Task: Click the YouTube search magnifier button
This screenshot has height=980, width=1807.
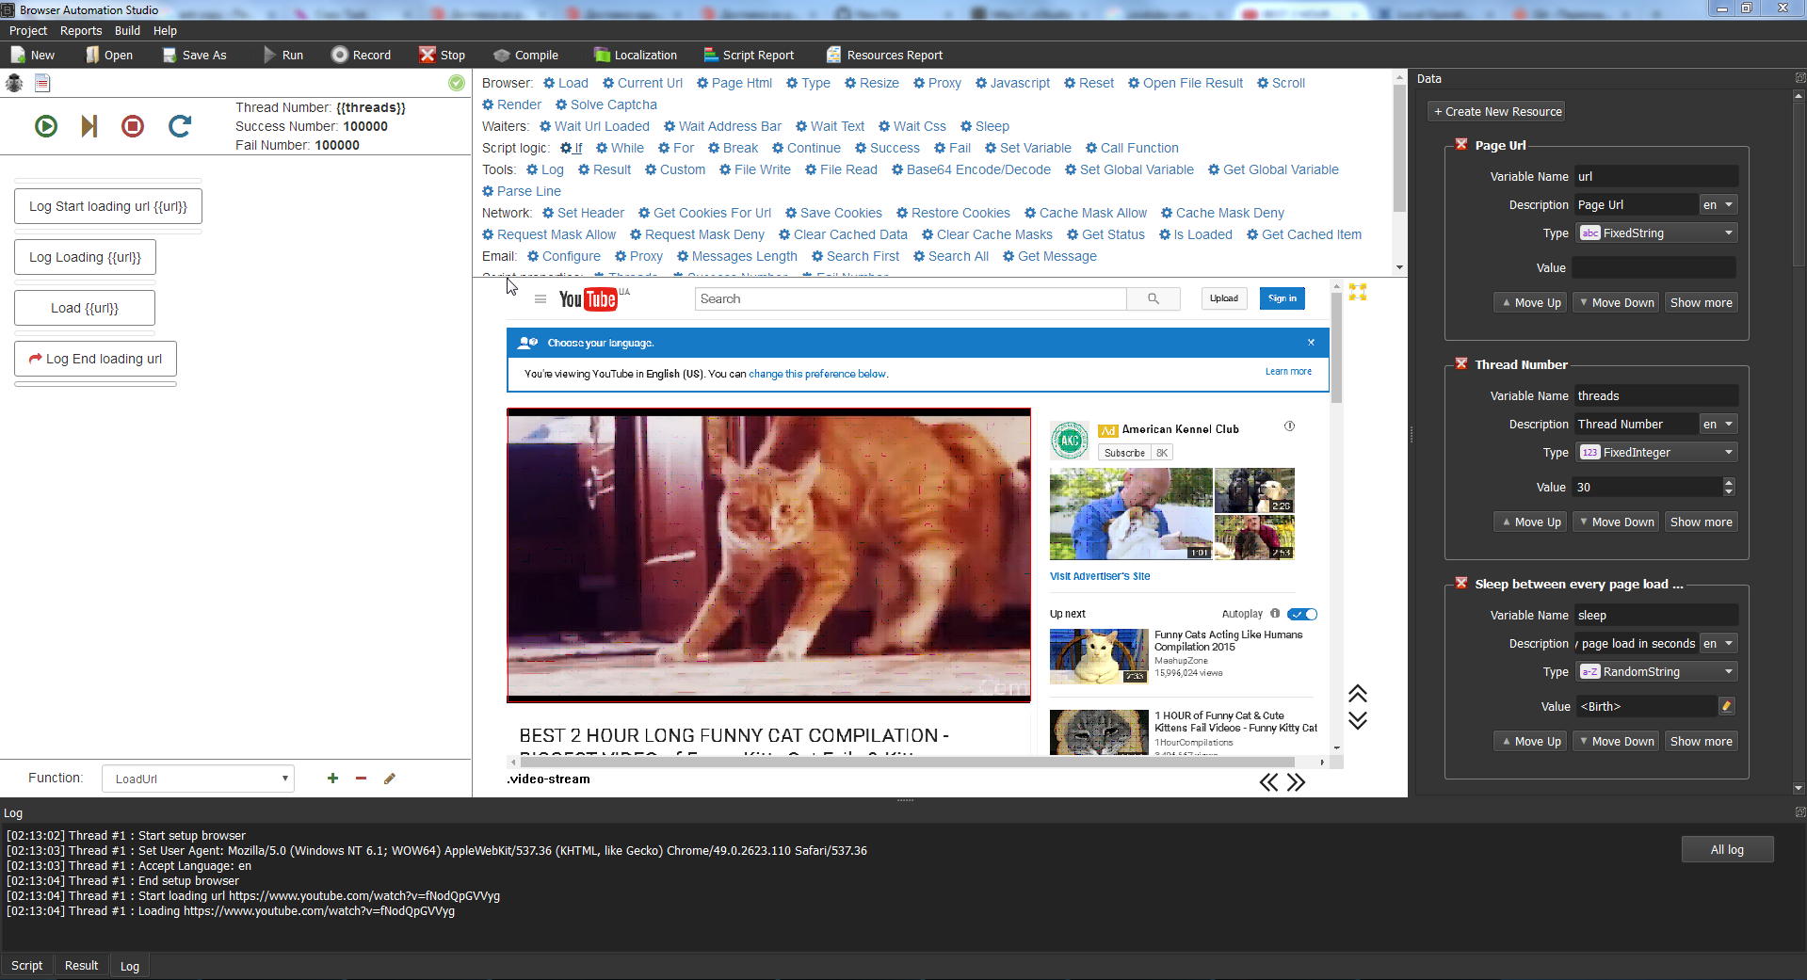Action: point(1154,298)
